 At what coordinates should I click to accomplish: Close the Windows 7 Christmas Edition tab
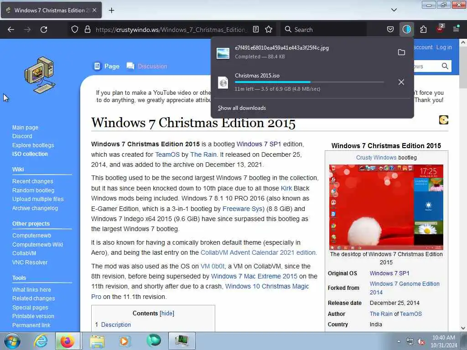coord(94,10)
